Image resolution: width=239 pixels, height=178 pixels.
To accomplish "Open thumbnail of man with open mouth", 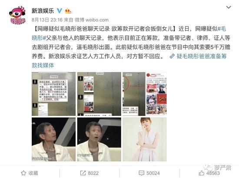I will tap(99, 139).
